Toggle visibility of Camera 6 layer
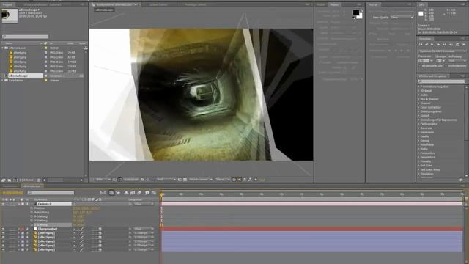Image resolution: width=469 pixels, height=264 pixels. (3, 204)
